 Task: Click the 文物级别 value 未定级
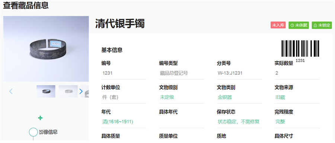167,97
